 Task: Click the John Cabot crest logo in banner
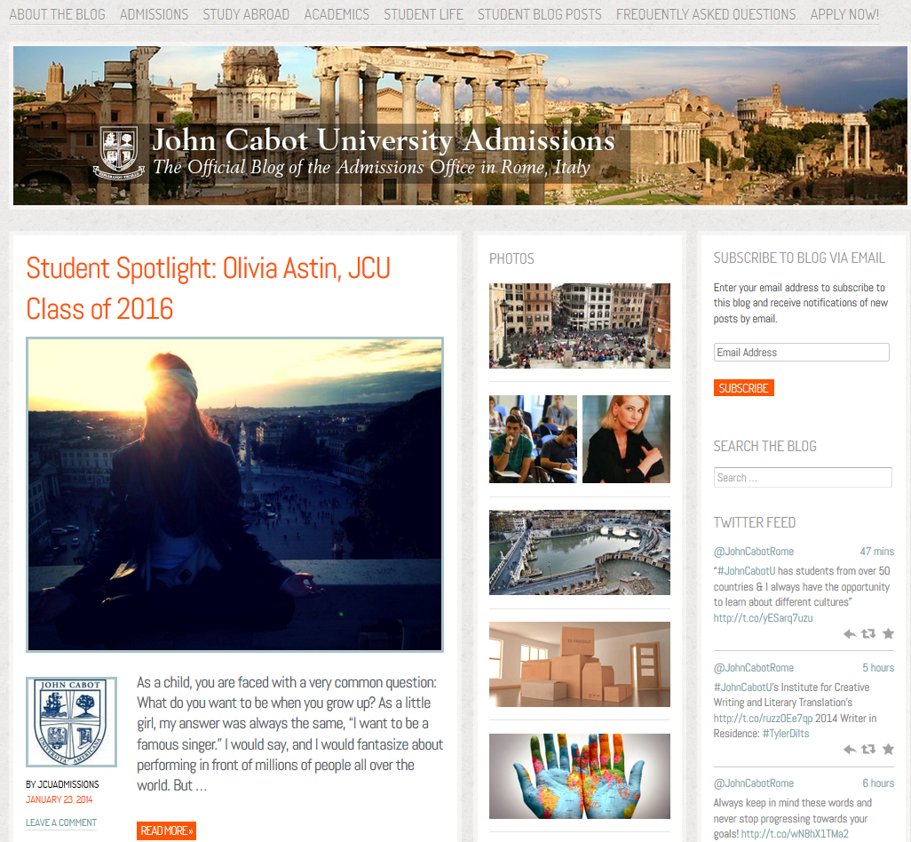[x=119, y=154]
